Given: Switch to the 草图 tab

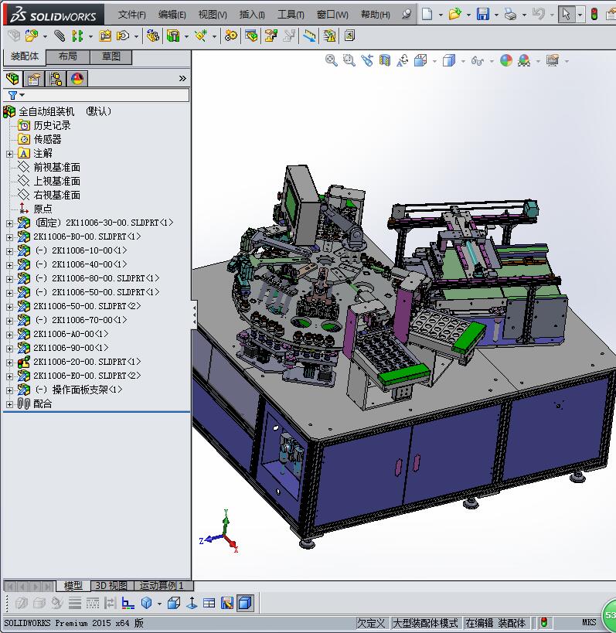Looking at the screenshot, I should 111,56.
